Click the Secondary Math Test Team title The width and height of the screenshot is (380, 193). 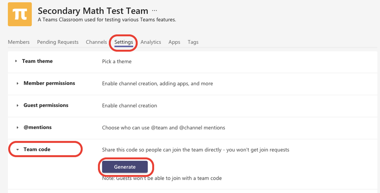[93, 11]
